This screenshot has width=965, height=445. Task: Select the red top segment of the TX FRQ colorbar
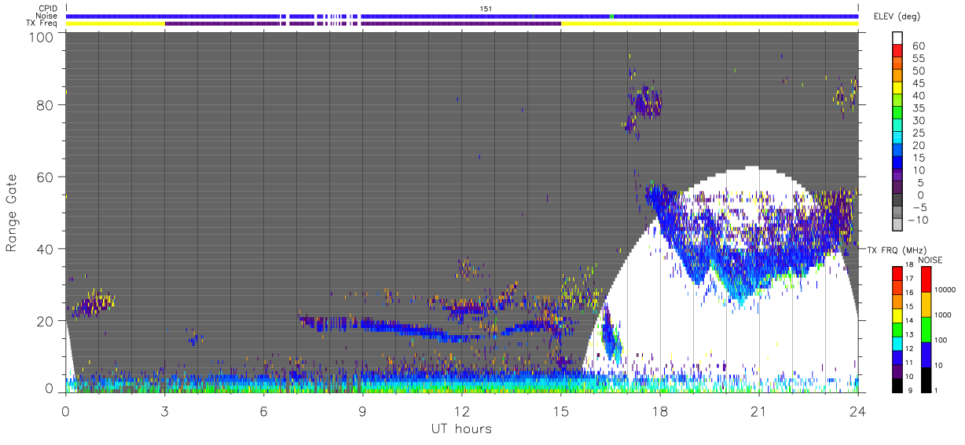[897, 273]
